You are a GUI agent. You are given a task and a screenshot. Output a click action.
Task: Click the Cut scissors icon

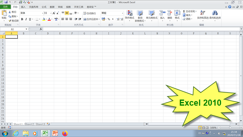tap(10, 12)
